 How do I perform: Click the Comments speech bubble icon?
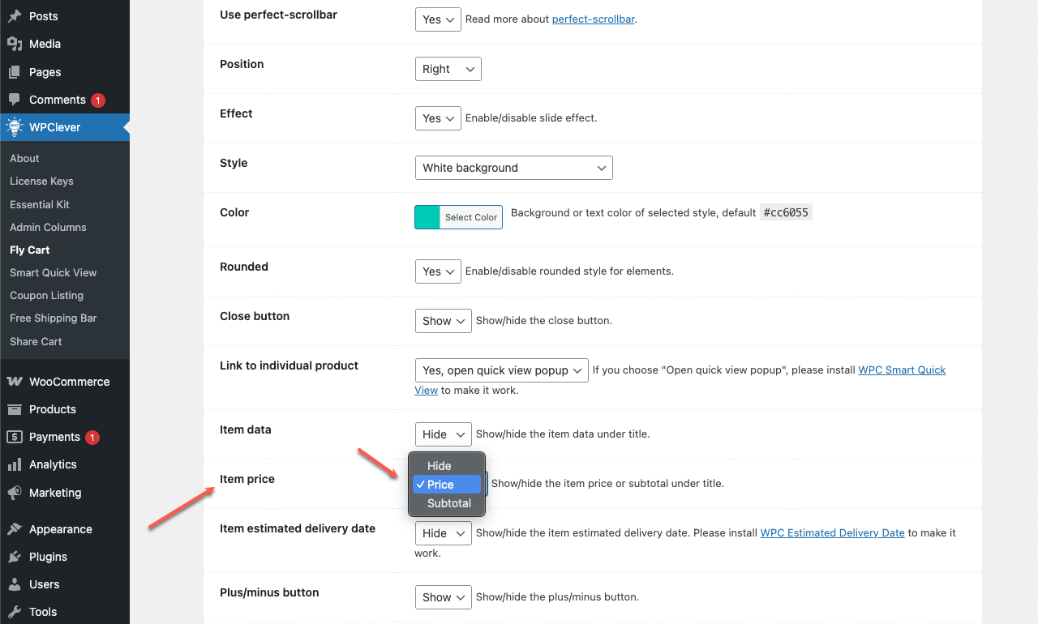(x=15, y=100)
